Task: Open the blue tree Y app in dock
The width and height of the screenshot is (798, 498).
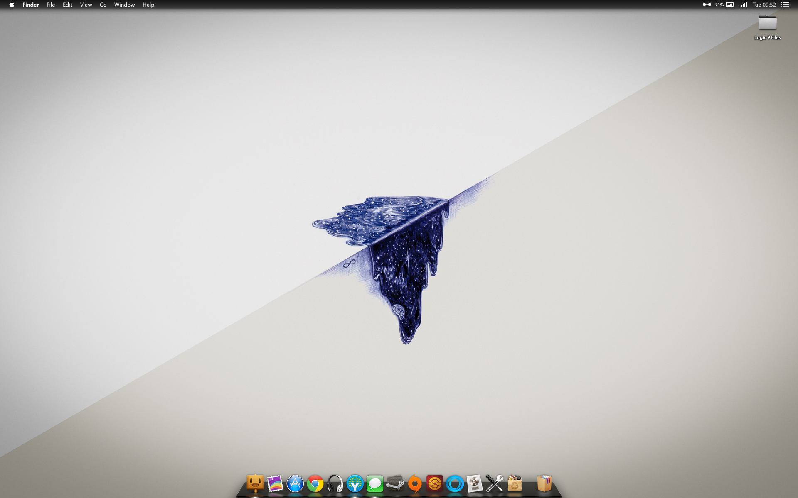Action: 355,483
